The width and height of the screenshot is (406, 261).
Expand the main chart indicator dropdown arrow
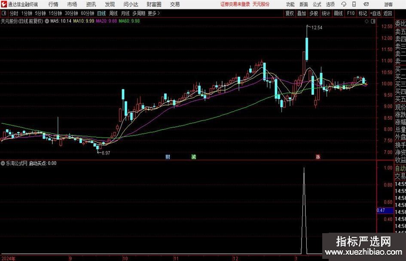pos(47,21)
